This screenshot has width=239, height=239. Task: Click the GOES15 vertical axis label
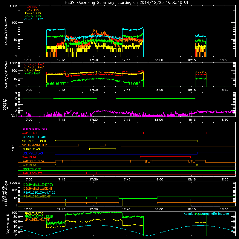(x=6, y=104)
